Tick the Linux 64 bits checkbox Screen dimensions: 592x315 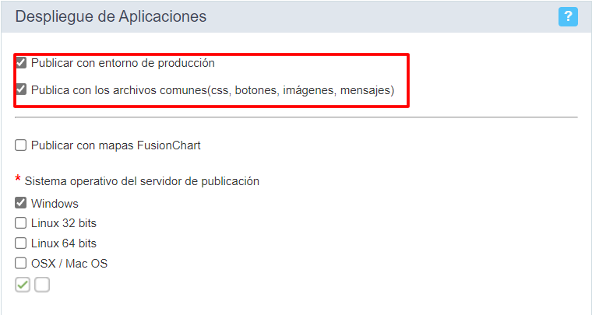(x=21, y=243)
